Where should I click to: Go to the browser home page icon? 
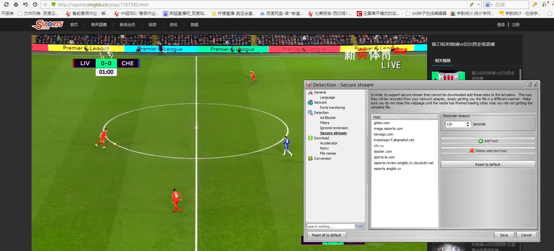16,4
